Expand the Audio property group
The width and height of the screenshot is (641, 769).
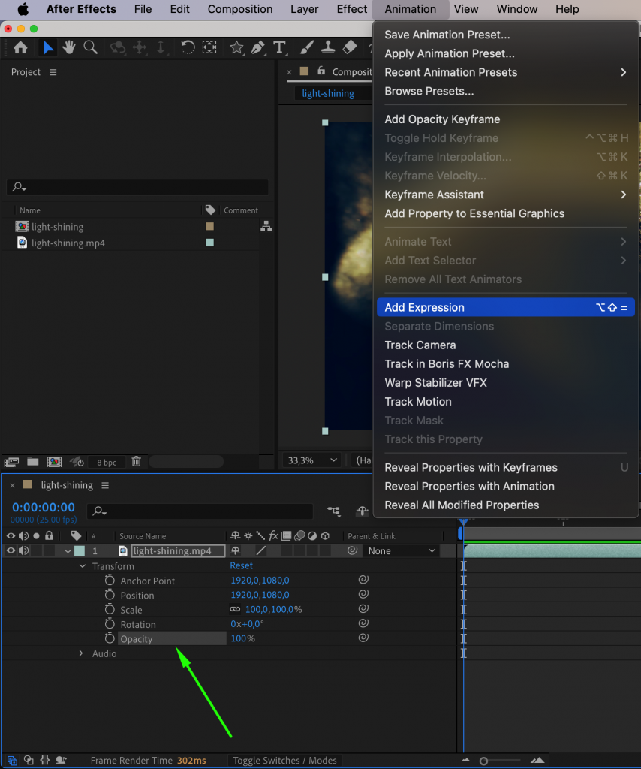[x=81, y=653]
